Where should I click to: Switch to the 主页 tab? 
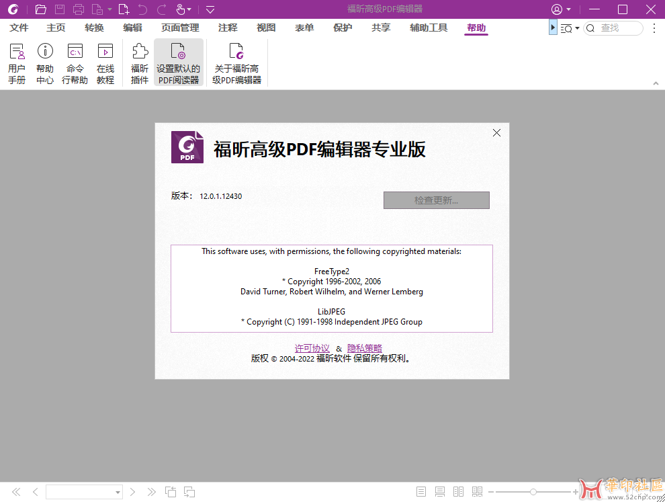click(56, 28)
